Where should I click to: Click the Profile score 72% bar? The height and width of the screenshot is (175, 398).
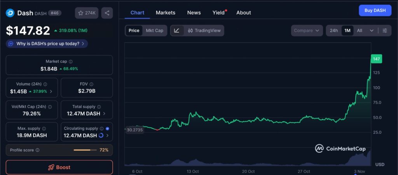pyautogui.click(x=85, y=150)
